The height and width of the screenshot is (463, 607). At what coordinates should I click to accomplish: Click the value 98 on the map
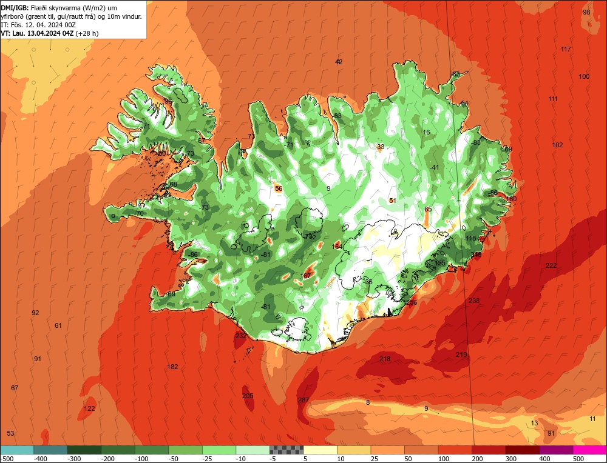pos(586,12)
